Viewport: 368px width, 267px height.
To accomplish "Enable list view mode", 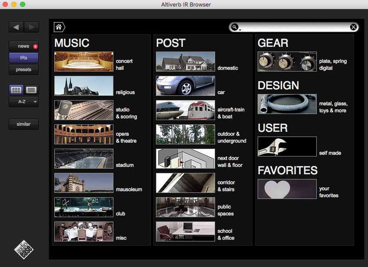I will [31, 90].
